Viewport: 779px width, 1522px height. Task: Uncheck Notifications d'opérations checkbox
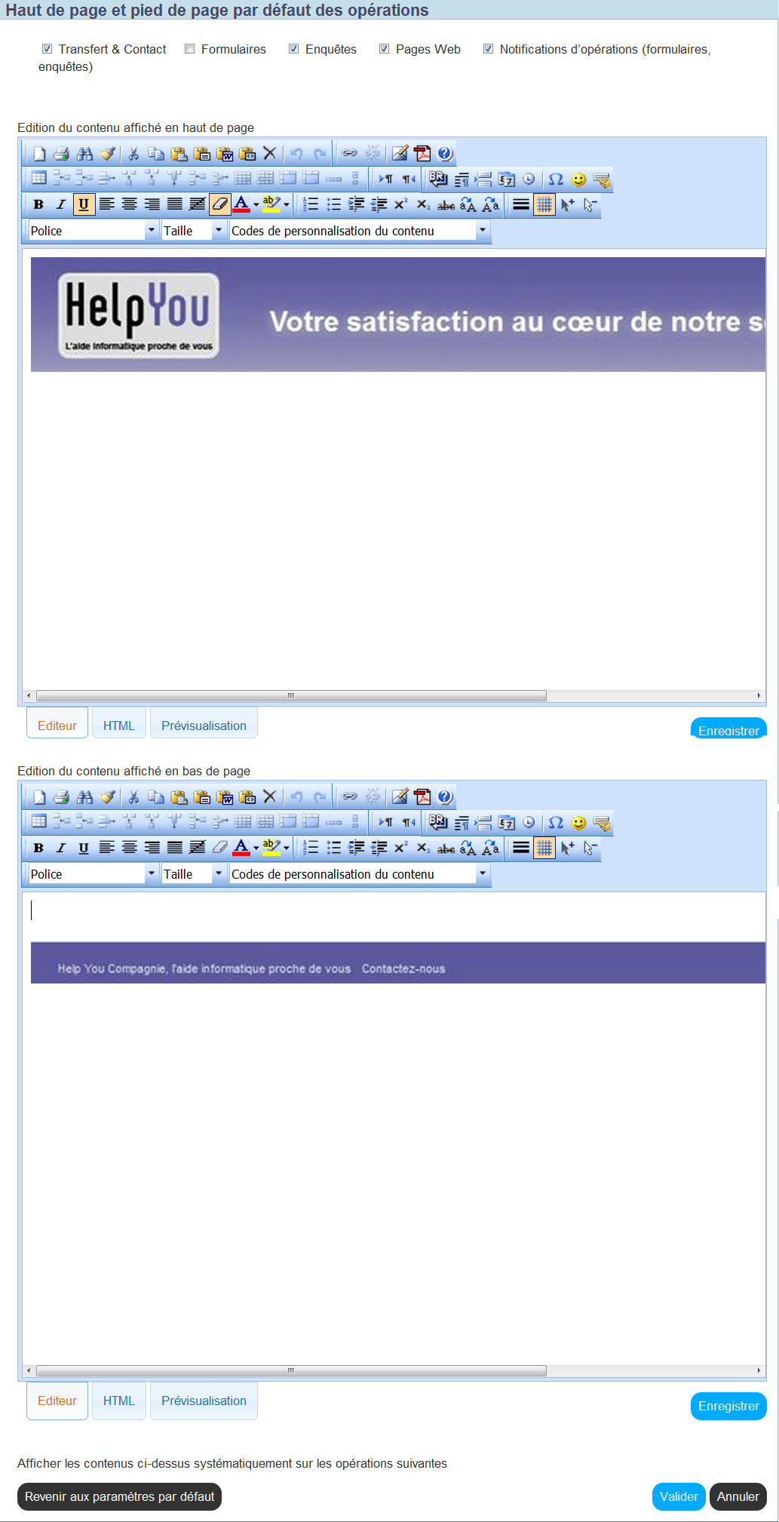click(489, 49)
